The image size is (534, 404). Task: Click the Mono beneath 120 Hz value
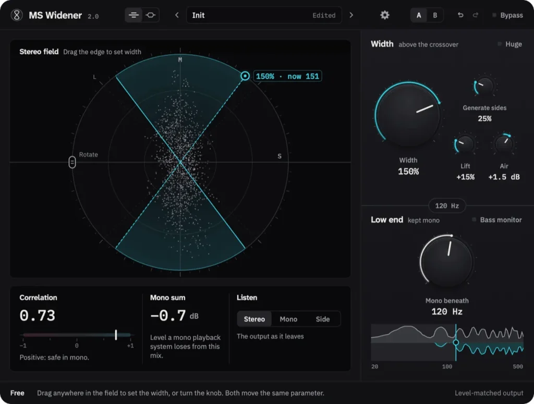(x=447, y=311)
